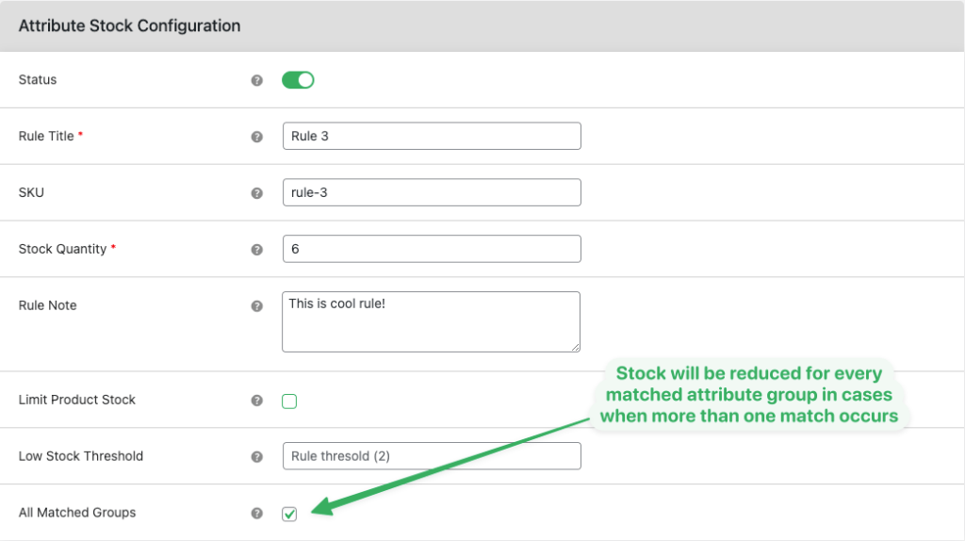Open the Stock Quantity help tooltip icon
The image size is (965, 541).
pyautogui.click(x=256, y=249)
